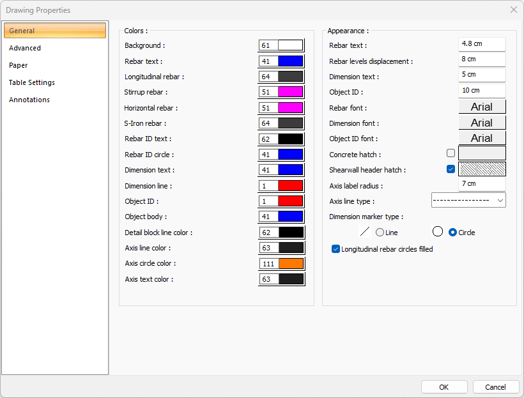524x398 pixels.
Task: Uncheck the Shearwall header hatch checkbox
Action: pos(451,169)
